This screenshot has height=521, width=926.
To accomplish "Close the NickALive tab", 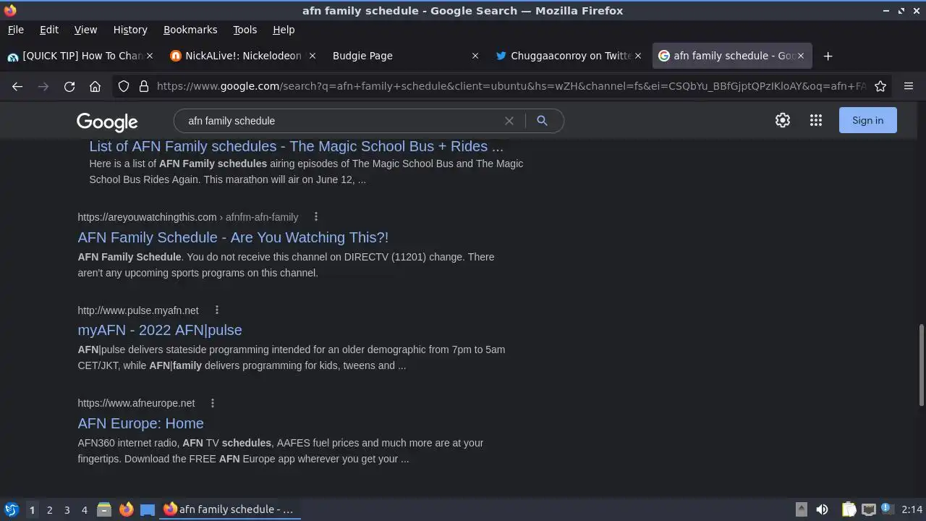I will pyautogui.click(x=313, y=56).
